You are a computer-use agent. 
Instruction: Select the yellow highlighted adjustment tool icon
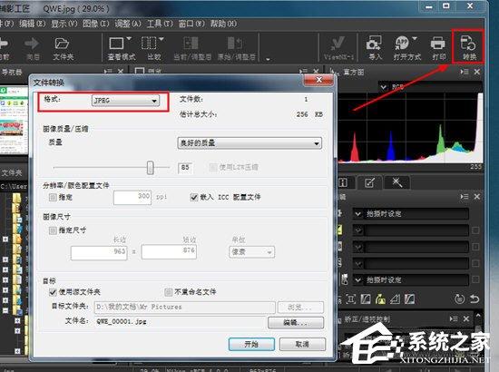[380, 299]
